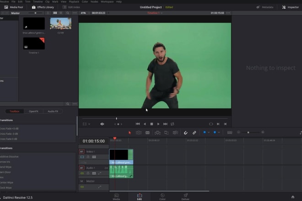
Task: Click the Replace clip icon
Action: pyautogui.click(x=175, y=132)
